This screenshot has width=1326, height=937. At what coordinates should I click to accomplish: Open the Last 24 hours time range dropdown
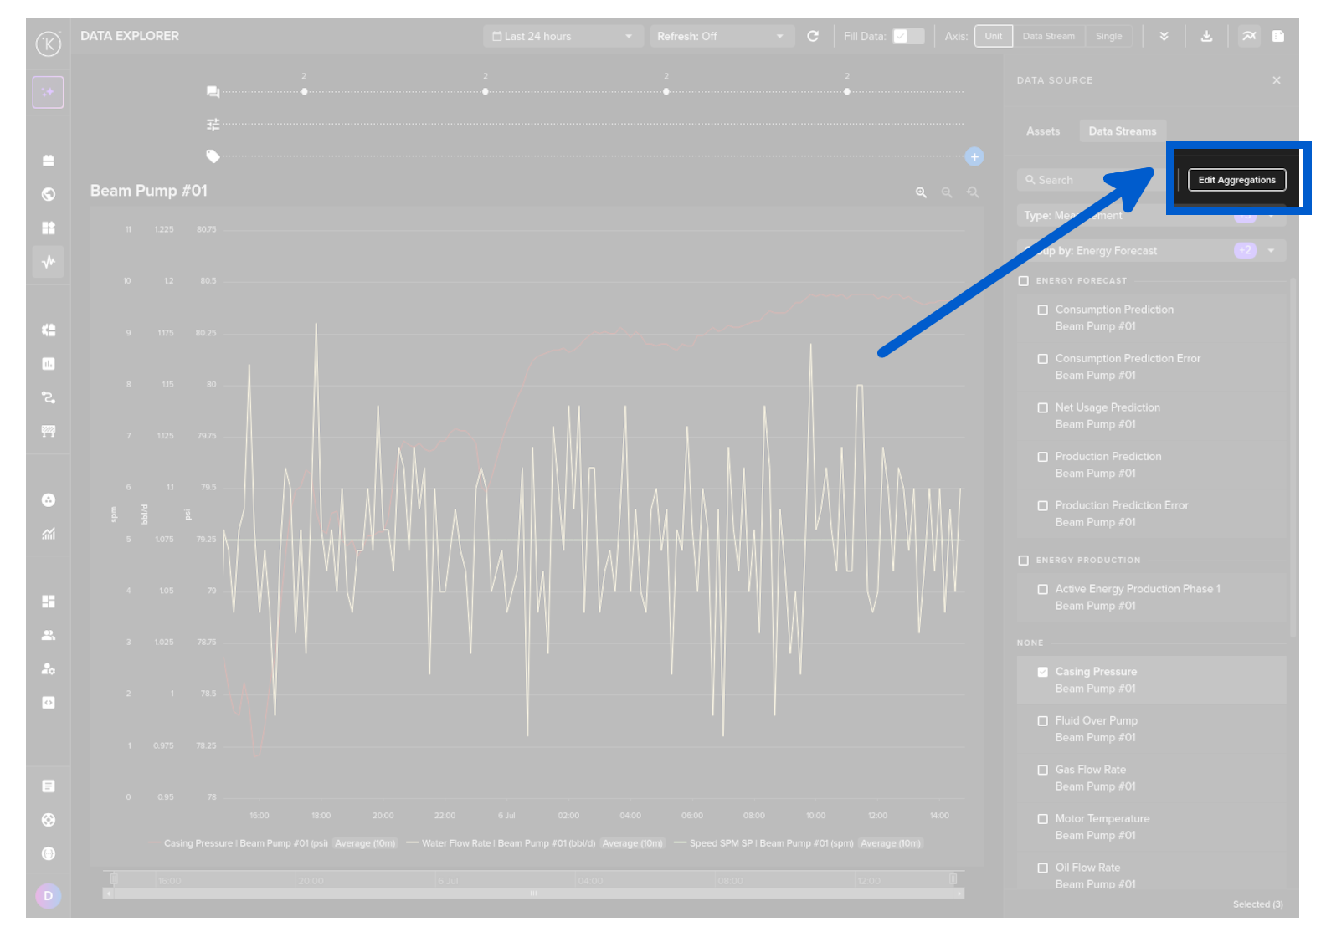click(x=563, y=36)
